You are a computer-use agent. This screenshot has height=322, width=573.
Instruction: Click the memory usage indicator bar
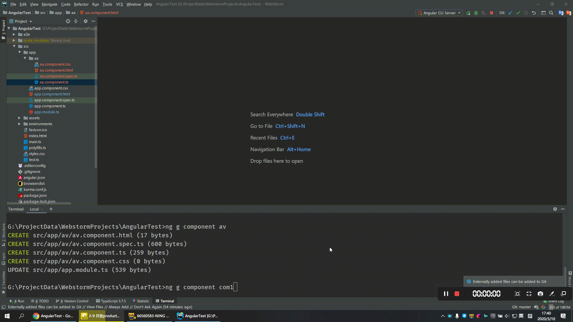[560, 307]
